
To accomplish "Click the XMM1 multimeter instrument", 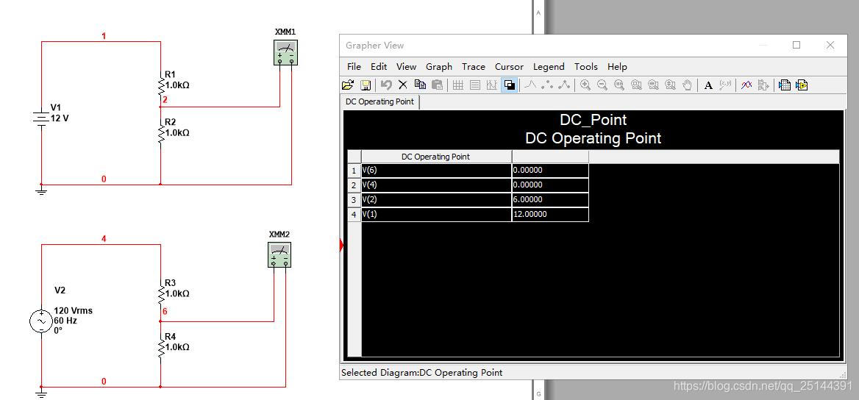I will click(285, 53).
